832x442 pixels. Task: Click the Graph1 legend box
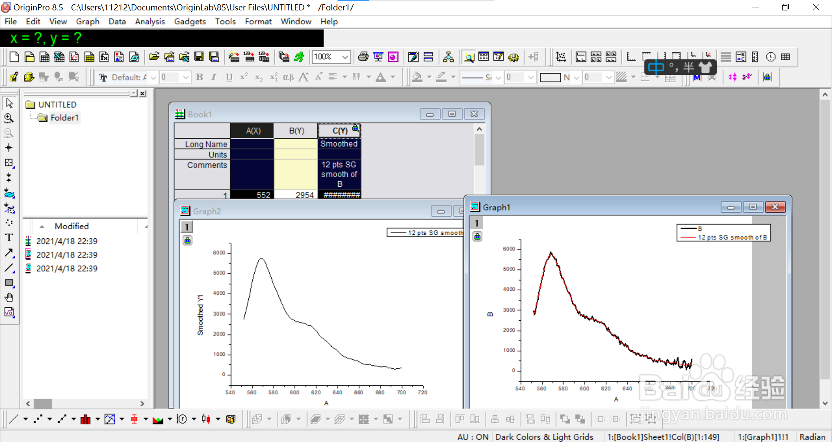[723, 233]
